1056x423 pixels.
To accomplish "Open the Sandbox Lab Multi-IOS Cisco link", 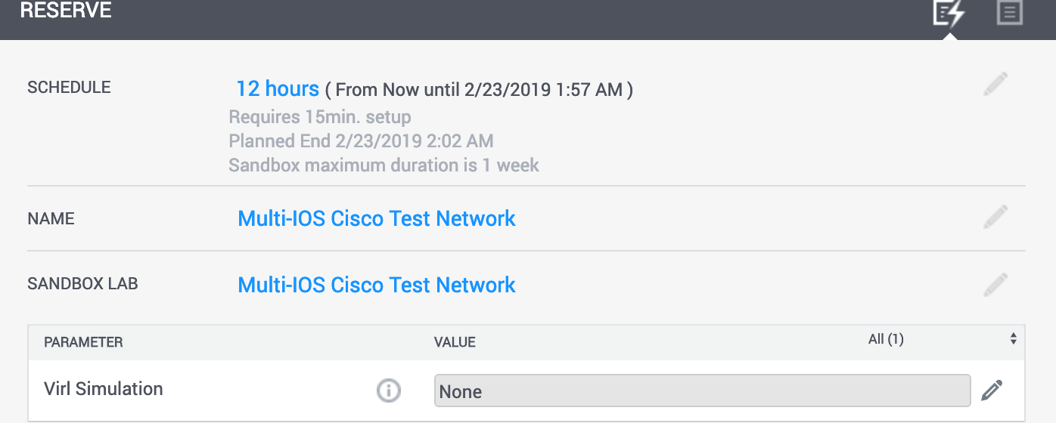I will click(377, 286).
